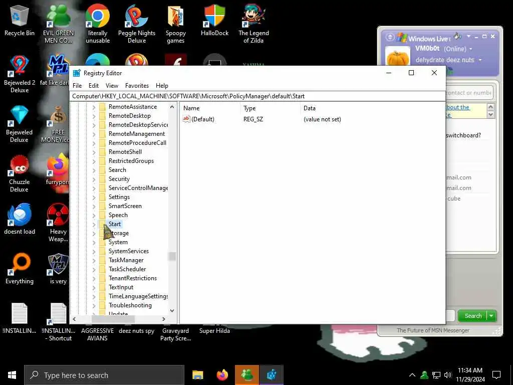The height and width of the screenshot is (385, 513).
Task: Open the 'literally unusable' Chrome shortcut
Action: pos(98,24)
